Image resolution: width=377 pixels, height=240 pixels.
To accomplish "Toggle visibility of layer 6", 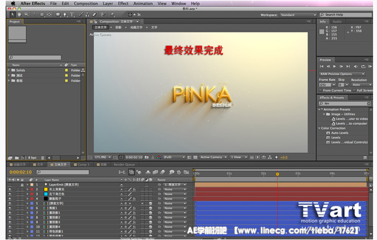I will coord(10,208).
